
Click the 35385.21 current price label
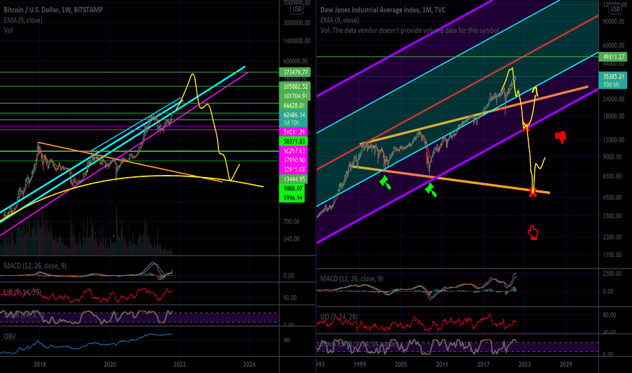613,76
